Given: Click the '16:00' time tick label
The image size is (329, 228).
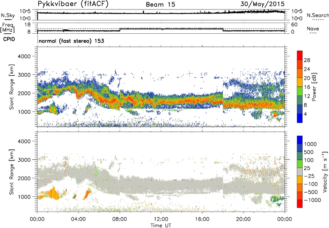Looking at the screenshot, I should pyautogui.click(x=202, y=219).
